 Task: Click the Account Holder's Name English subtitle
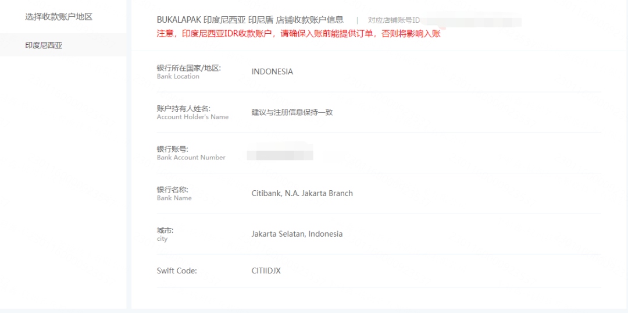192,117
